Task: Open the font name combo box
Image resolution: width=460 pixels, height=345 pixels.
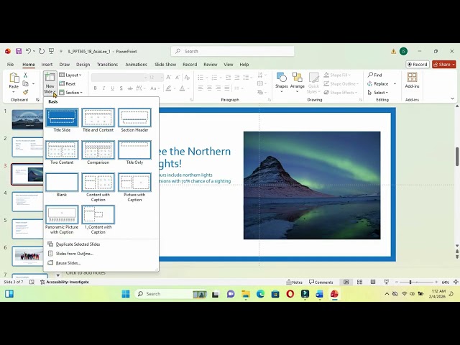Action: (119, 78)
